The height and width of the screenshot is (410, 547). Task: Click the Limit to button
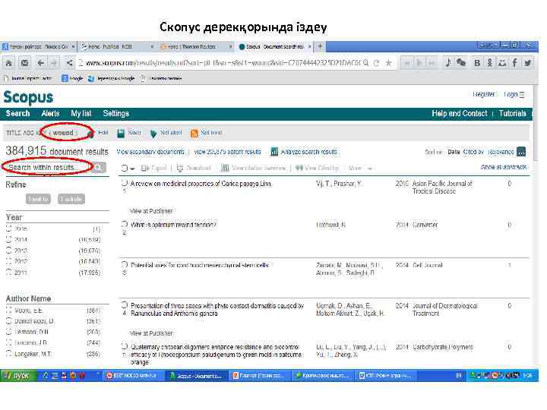pos(38,199)
